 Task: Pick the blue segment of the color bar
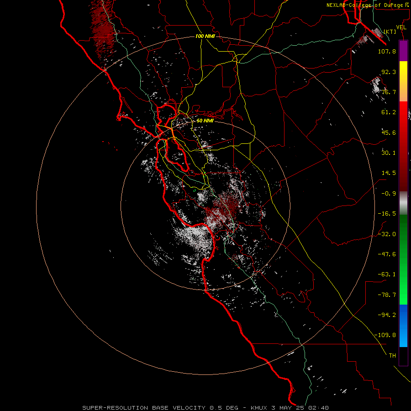[403, 326]
